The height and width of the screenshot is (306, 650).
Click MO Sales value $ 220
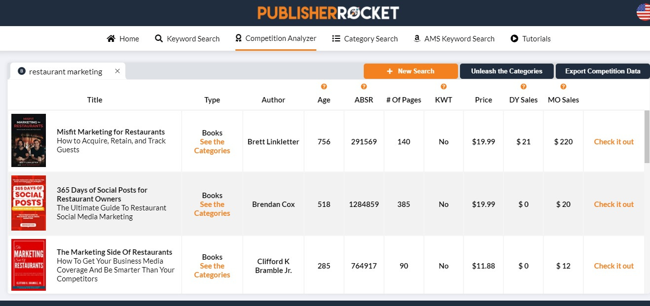(x=564, y=141)
